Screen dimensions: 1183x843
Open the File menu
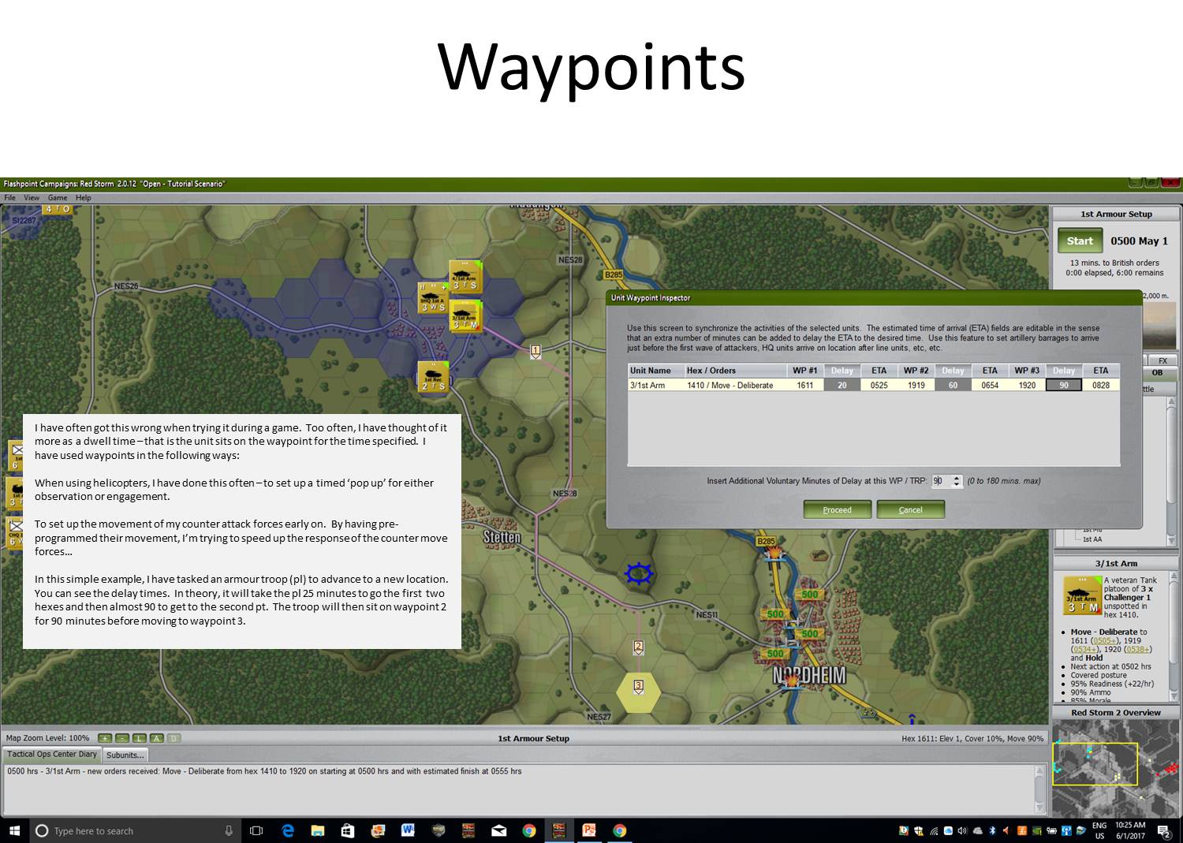tap(10, 198)
